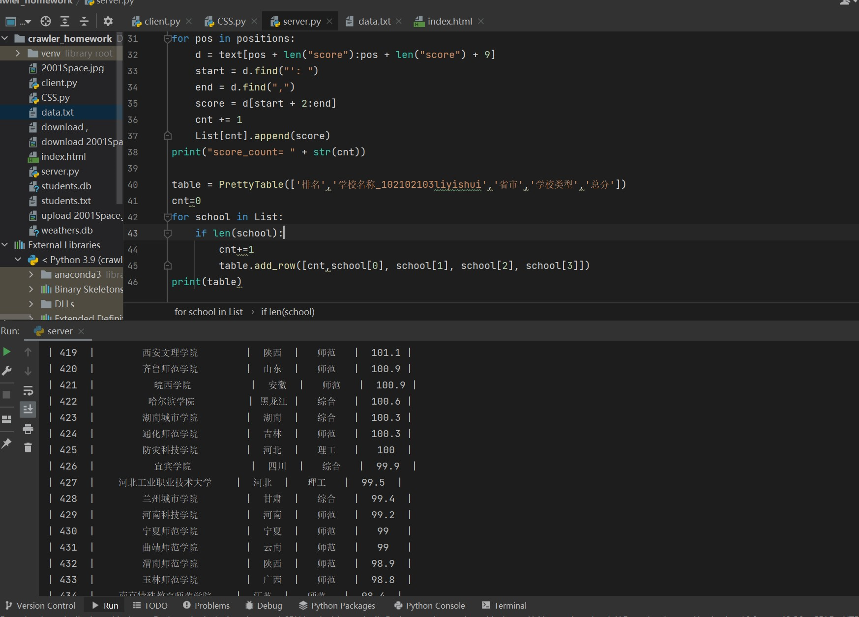This screenshot has height=617, width=859.
Task: Expand the venv library root folder
Action: click(18, 53)
